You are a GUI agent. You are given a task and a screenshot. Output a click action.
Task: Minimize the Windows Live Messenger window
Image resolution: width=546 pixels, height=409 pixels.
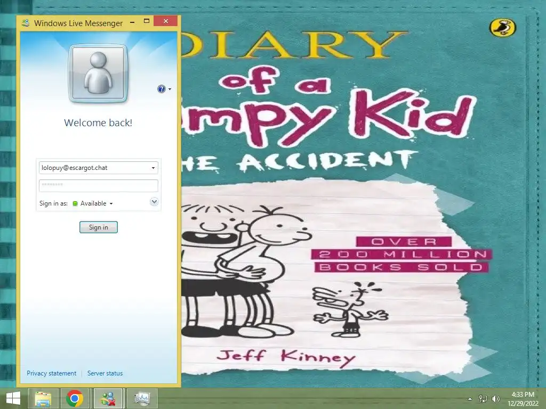click(x=132, y=22)
